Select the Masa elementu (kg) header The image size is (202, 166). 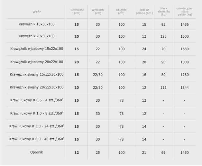point(164,12)
